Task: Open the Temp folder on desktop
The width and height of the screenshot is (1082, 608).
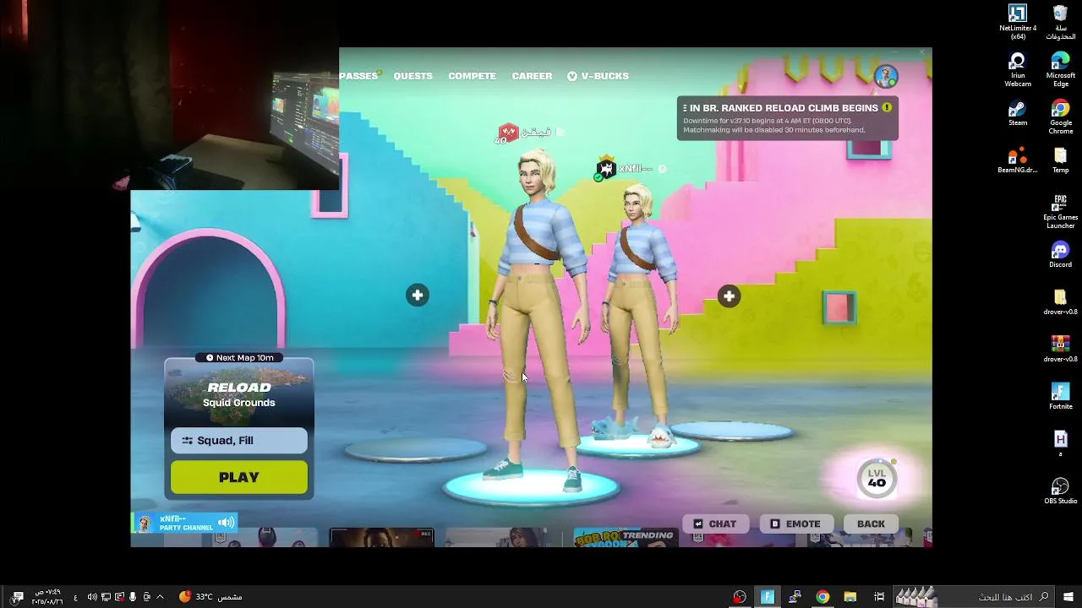Action: 1060,160
